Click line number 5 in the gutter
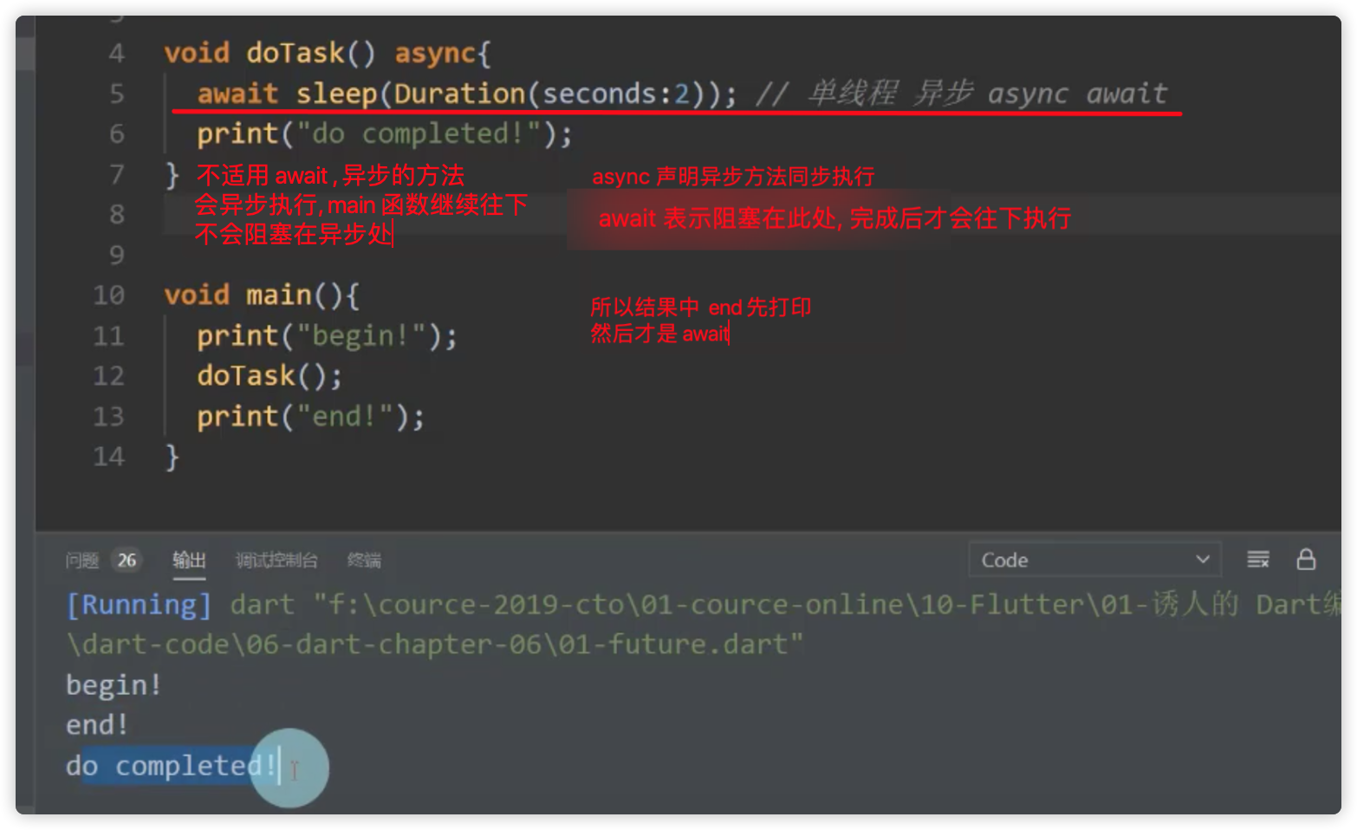 (x=117, y=94)
